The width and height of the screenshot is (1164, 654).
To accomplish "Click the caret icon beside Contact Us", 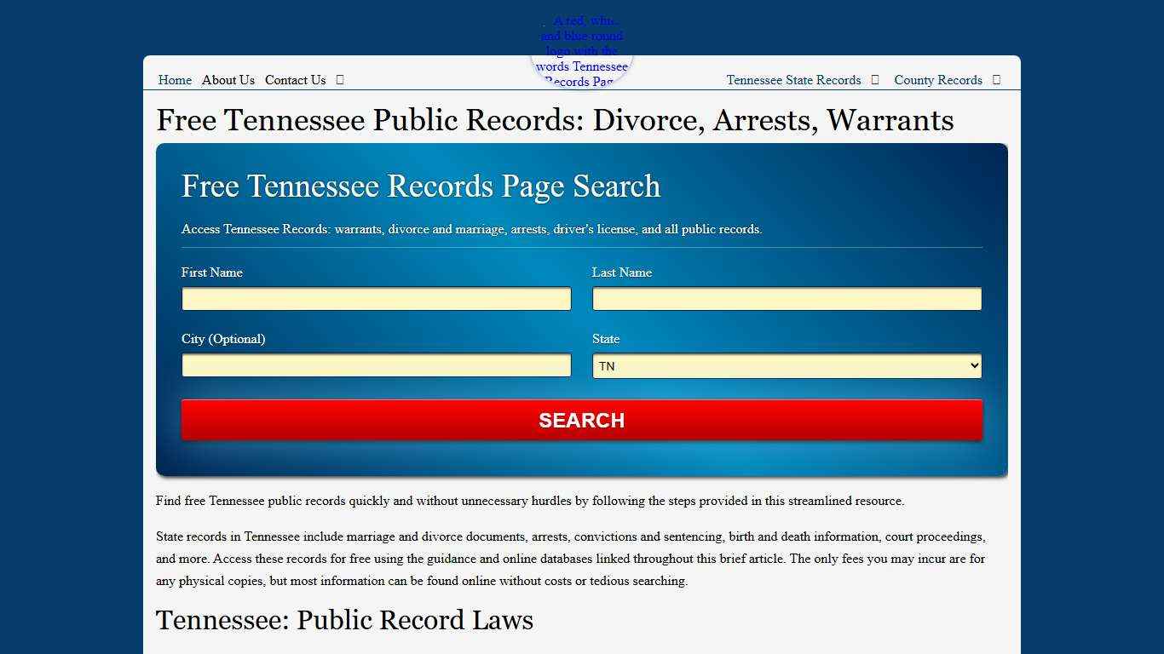I will [339, 80].
